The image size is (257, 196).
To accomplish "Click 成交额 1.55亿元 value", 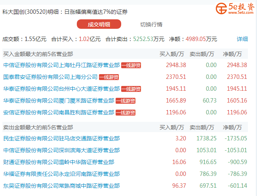I will pos(35,39).
